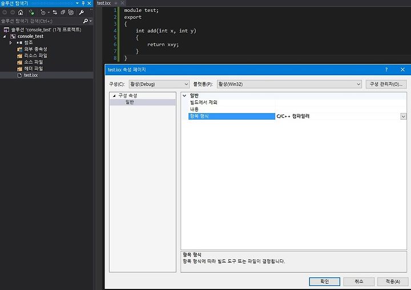Image resolution: width=411 pixels, height=290 pixels.
Task: Open the search options arrow beside magnifier
Action: (91, 21)
